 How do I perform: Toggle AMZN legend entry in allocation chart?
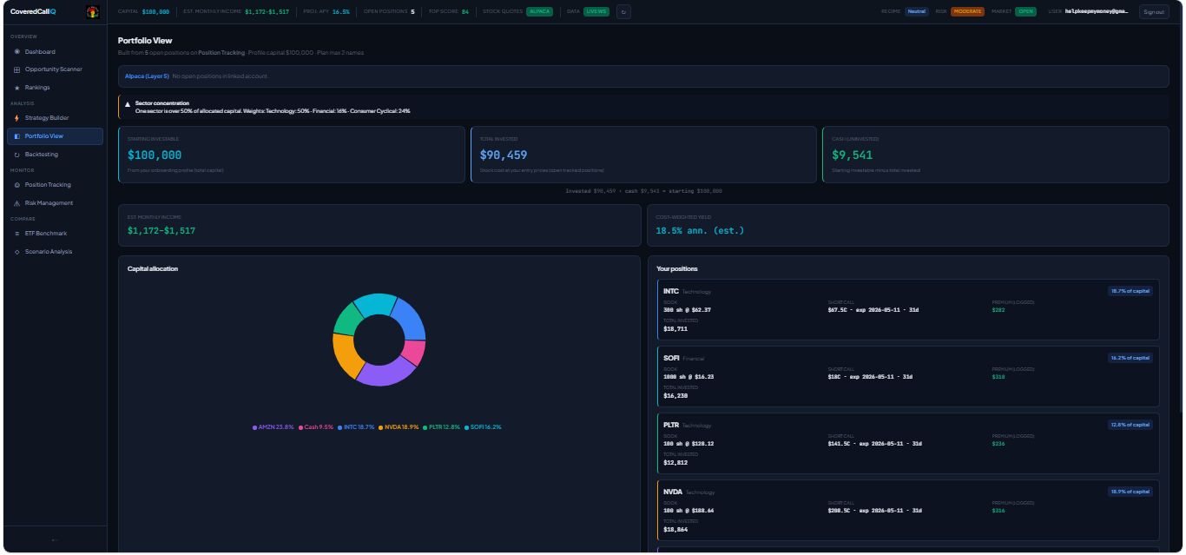(273, 427)
